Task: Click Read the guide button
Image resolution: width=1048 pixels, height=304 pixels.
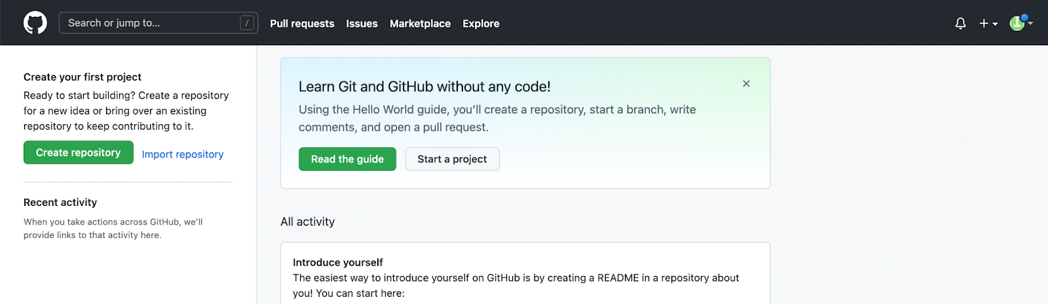Action: click(x=347, y=159)
